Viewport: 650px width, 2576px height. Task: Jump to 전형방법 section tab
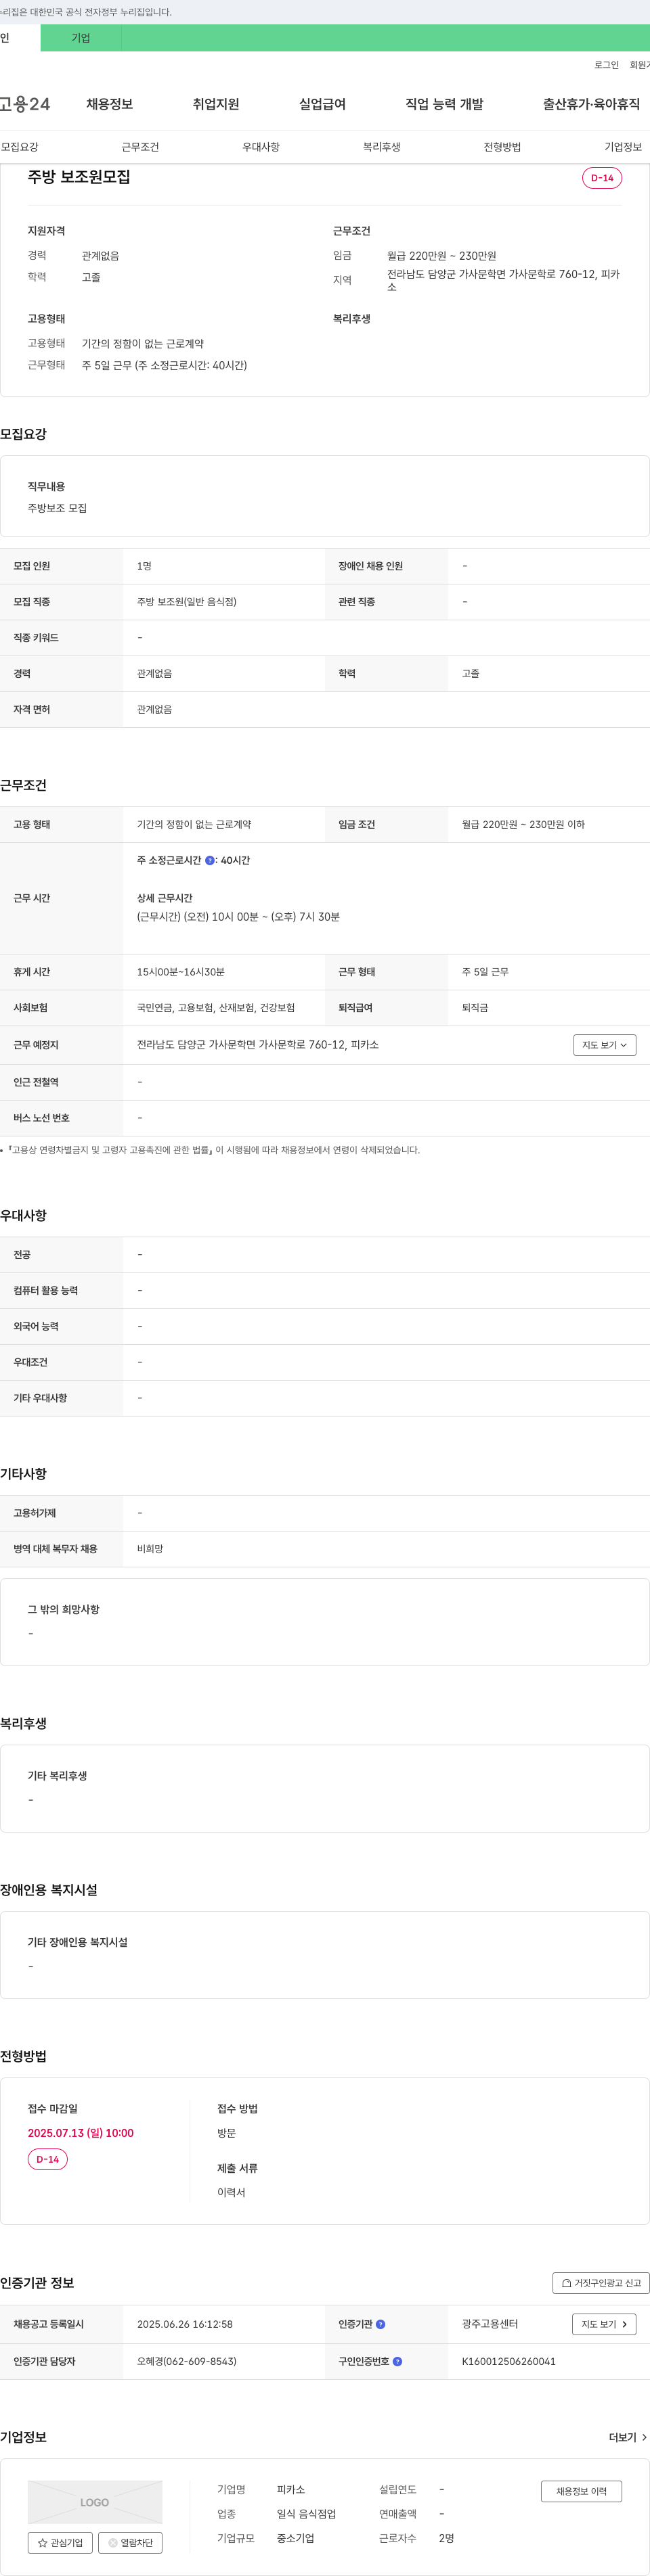502,147
